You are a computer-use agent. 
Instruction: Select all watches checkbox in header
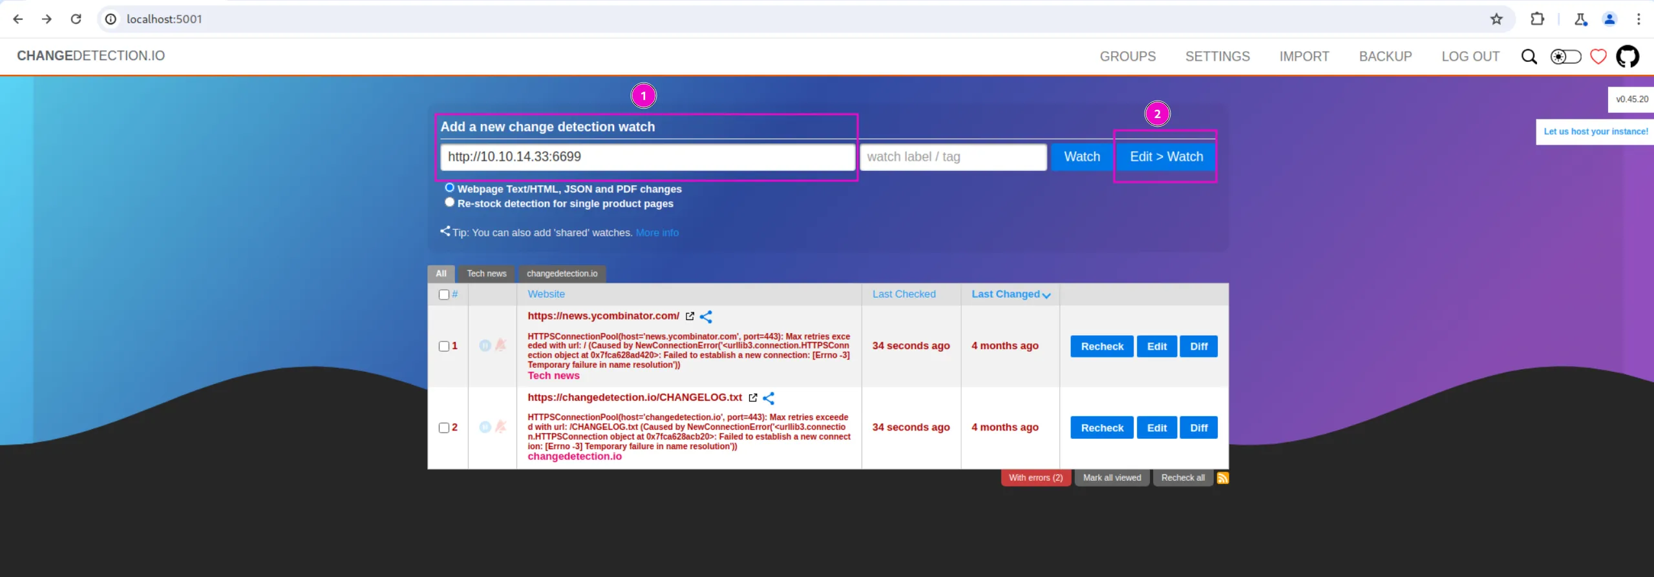click(x=443, y=294)
